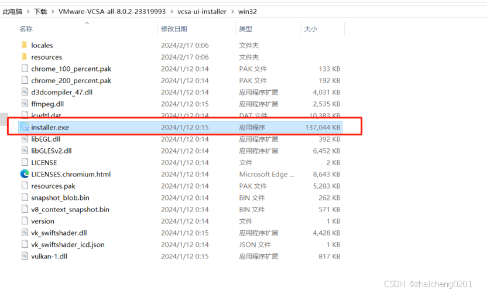Click the 137,044 KB size of installer.exe
This screenshot has height=293, width=487.
point(323,127)
